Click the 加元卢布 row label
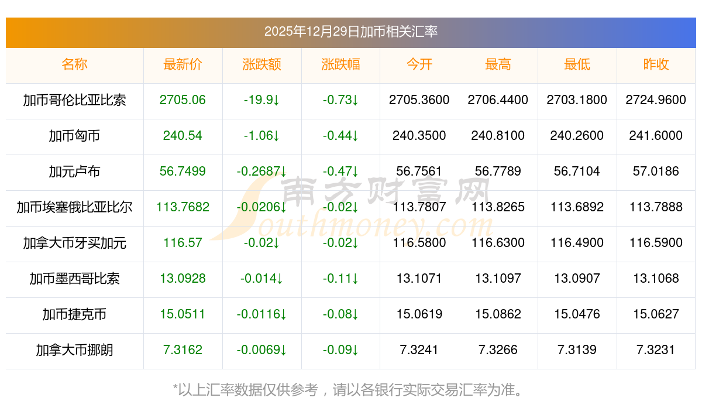 74,172
